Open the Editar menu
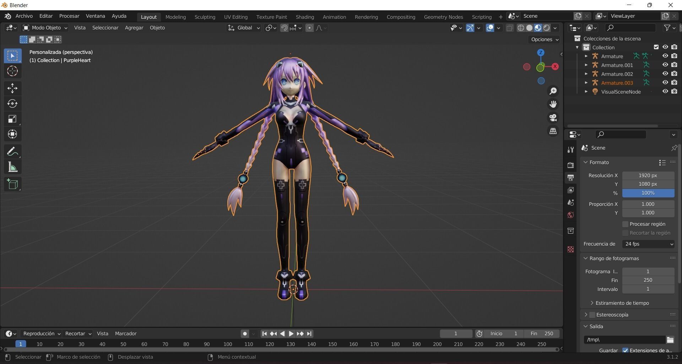 (x=46, y=16)
